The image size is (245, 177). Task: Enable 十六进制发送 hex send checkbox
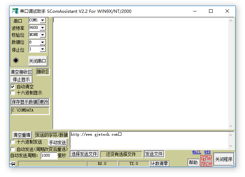13,142
